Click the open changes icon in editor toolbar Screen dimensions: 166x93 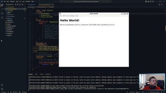(160, 5)
